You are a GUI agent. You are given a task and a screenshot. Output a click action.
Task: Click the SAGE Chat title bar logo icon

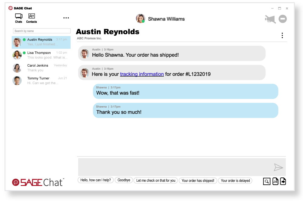pyautogui.click(x=10, y=8)
